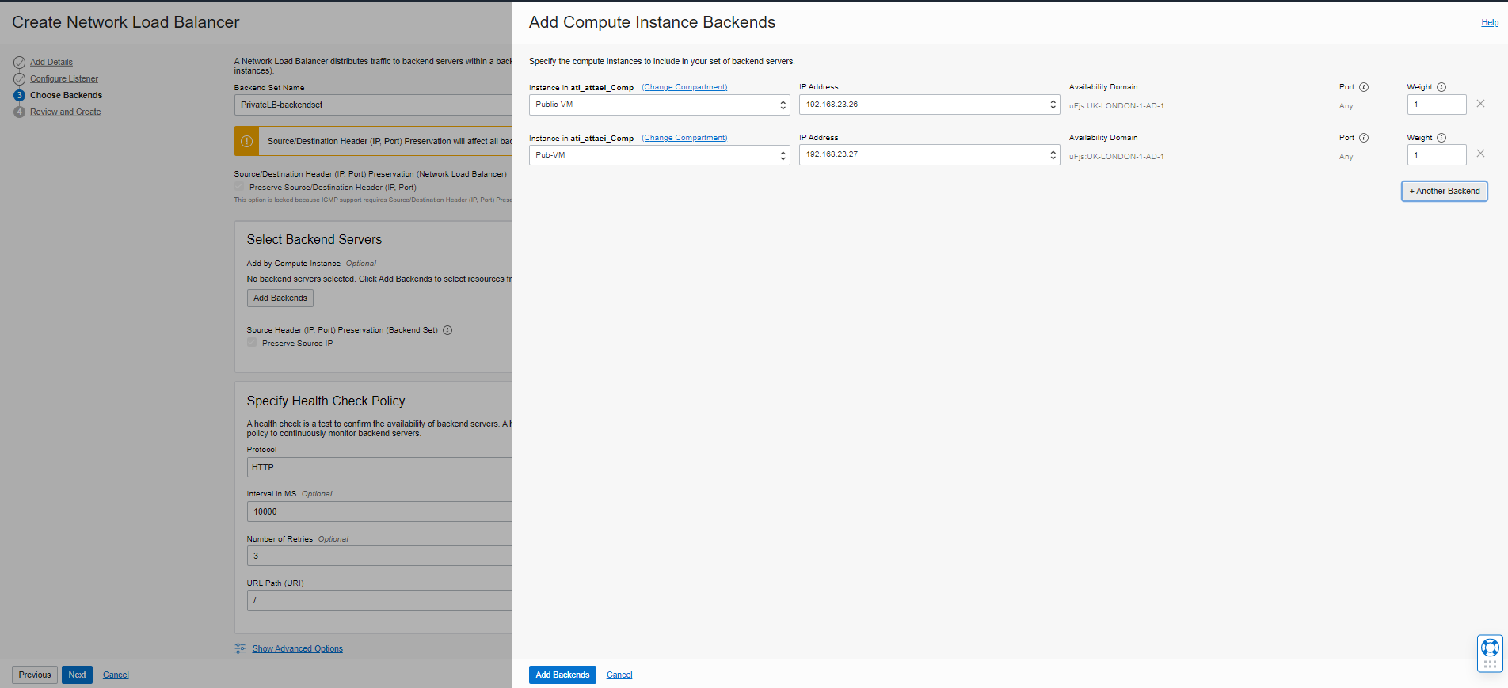Open the Pub-VM instance dropdown

pos(659,155)
